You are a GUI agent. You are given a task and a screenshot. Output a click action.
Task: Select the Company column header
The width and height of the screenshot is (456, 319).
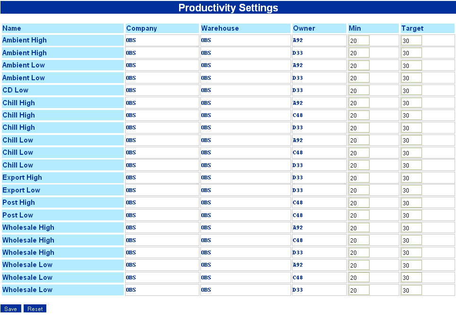162,28
